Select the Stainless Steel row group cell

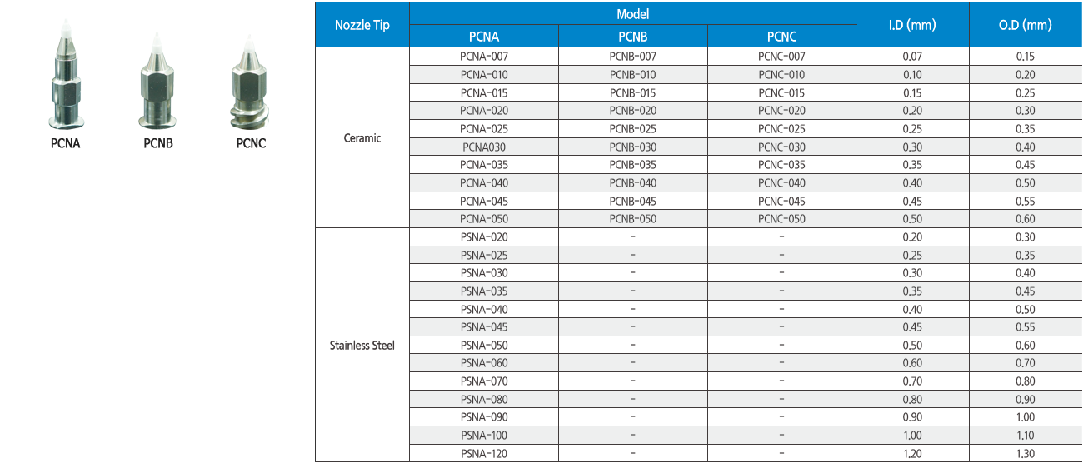point(362,346)
